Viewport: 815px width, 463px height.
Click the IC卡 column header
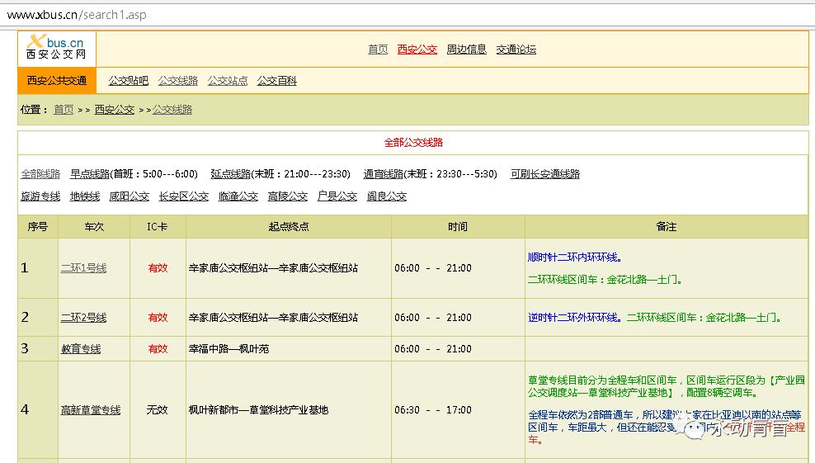click(x=158, y=227)
